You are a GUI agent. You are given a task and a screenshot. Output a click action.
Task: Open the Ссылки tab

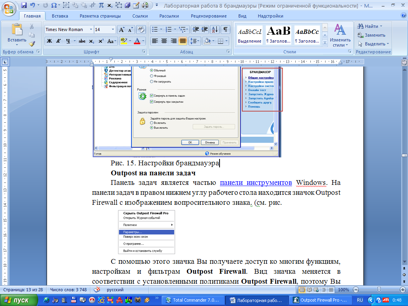pyautogui.click(x=140, y=16)
